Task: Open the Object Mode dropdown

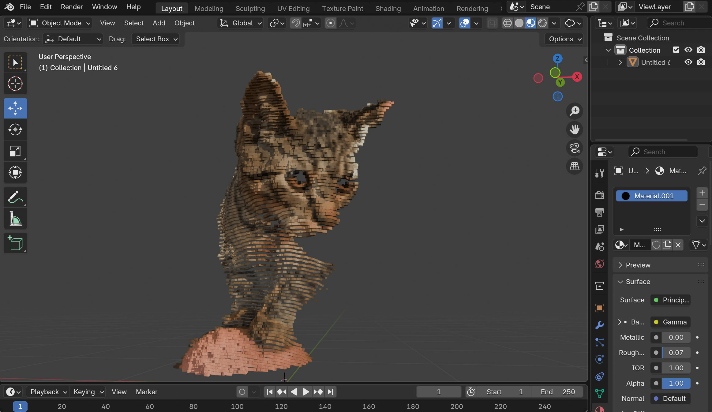Action: (60, 23)
